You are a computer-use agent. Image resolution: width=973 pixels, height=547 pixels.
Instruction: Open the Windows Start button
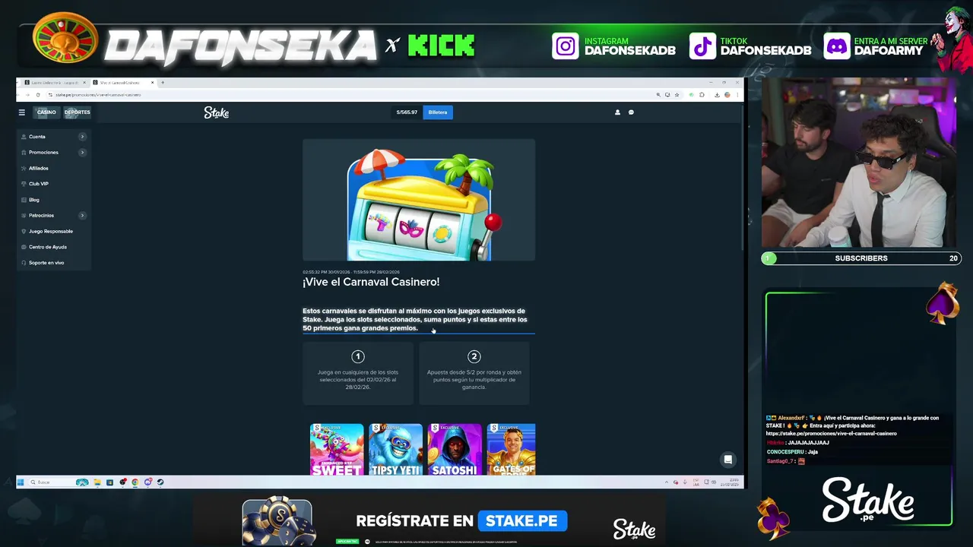tap(21, 482)
